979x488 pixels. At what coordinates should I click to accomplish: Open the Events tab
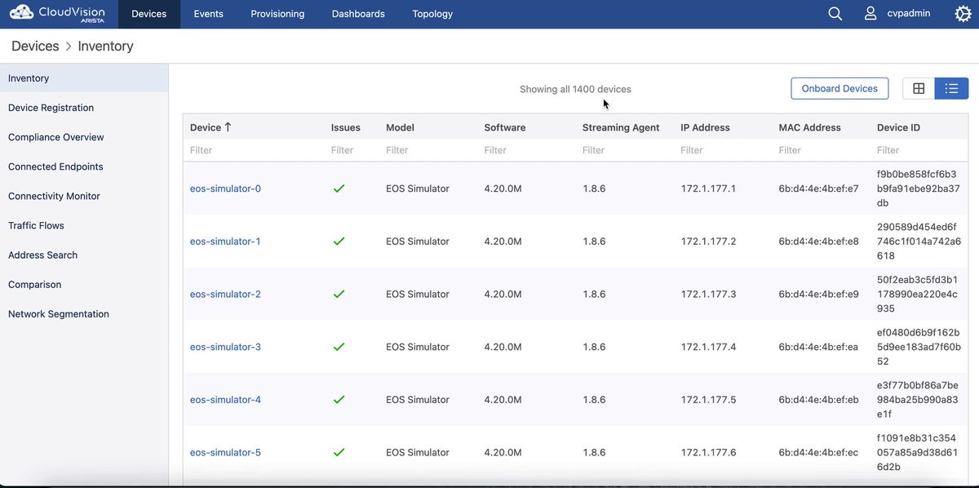[208, 14]
